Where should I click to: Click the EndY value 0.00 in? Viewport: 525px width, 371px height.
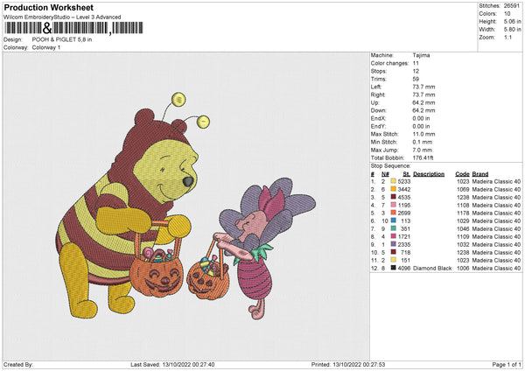[x=421, y=126]
